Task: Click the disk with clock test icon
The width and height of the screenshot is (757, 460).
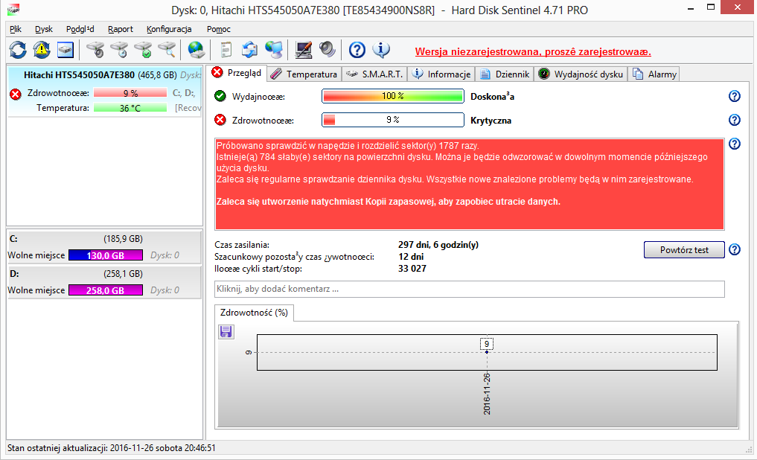Action: point(119,50)
